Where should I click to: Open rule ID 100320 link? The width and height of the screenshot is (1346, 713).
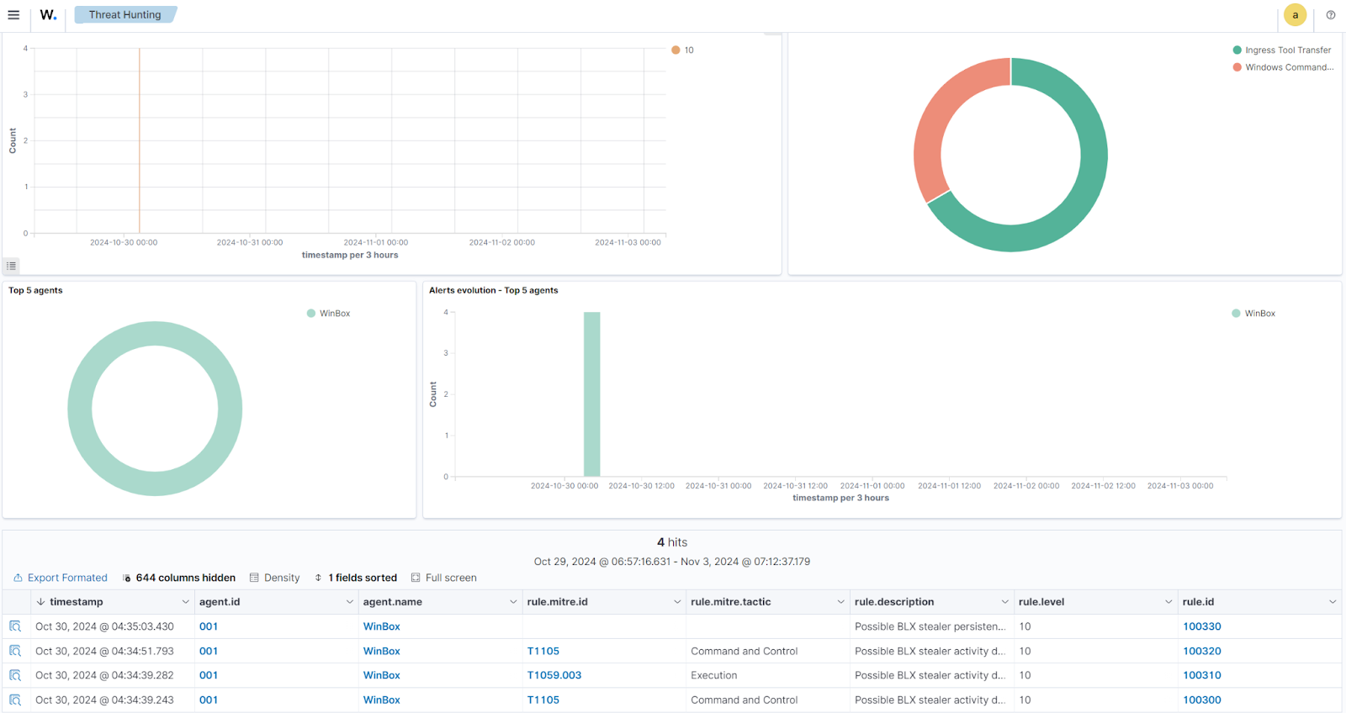click(1201, 651)
